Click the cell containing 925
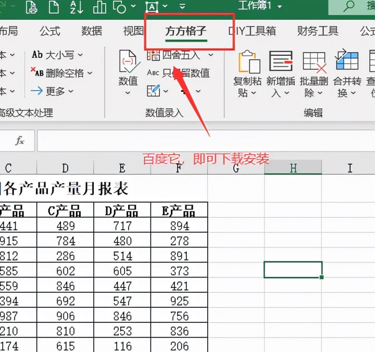This screenshot has width=375, height=352. (x=179, y=300)
